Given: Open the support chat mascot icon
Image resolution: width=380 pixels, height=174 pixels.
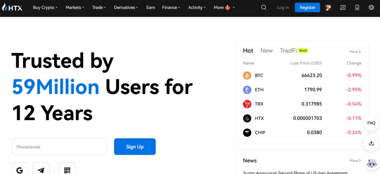Looking at the screenshot, I should pos(371,164).
